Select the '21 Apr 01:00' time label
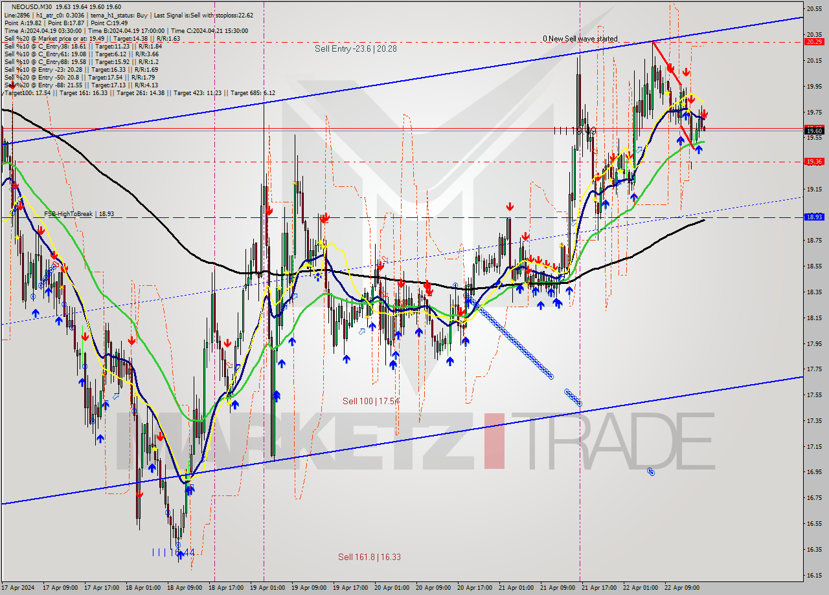829x595 pixels. pyautogui.click(x=516, y=588)
